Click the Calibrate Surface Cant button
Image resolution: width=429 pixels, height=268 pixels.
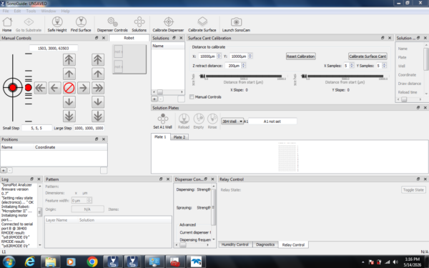(x=368, y=56)
